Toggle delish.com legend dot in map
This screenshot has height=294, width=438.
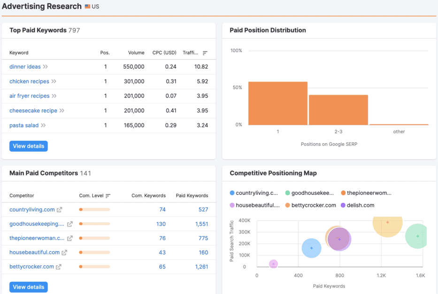click(343, 205)
